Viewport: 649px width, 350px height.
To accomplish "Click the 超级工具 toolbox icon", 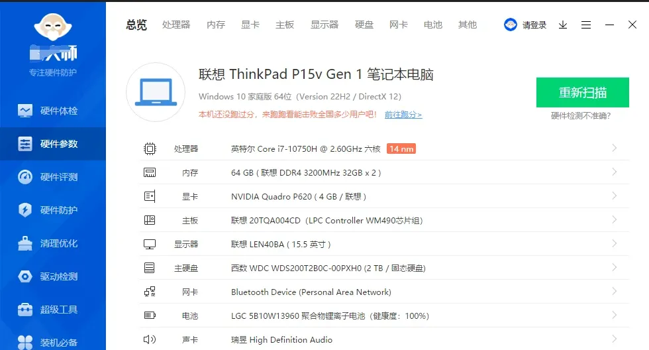I will point(25,310).
